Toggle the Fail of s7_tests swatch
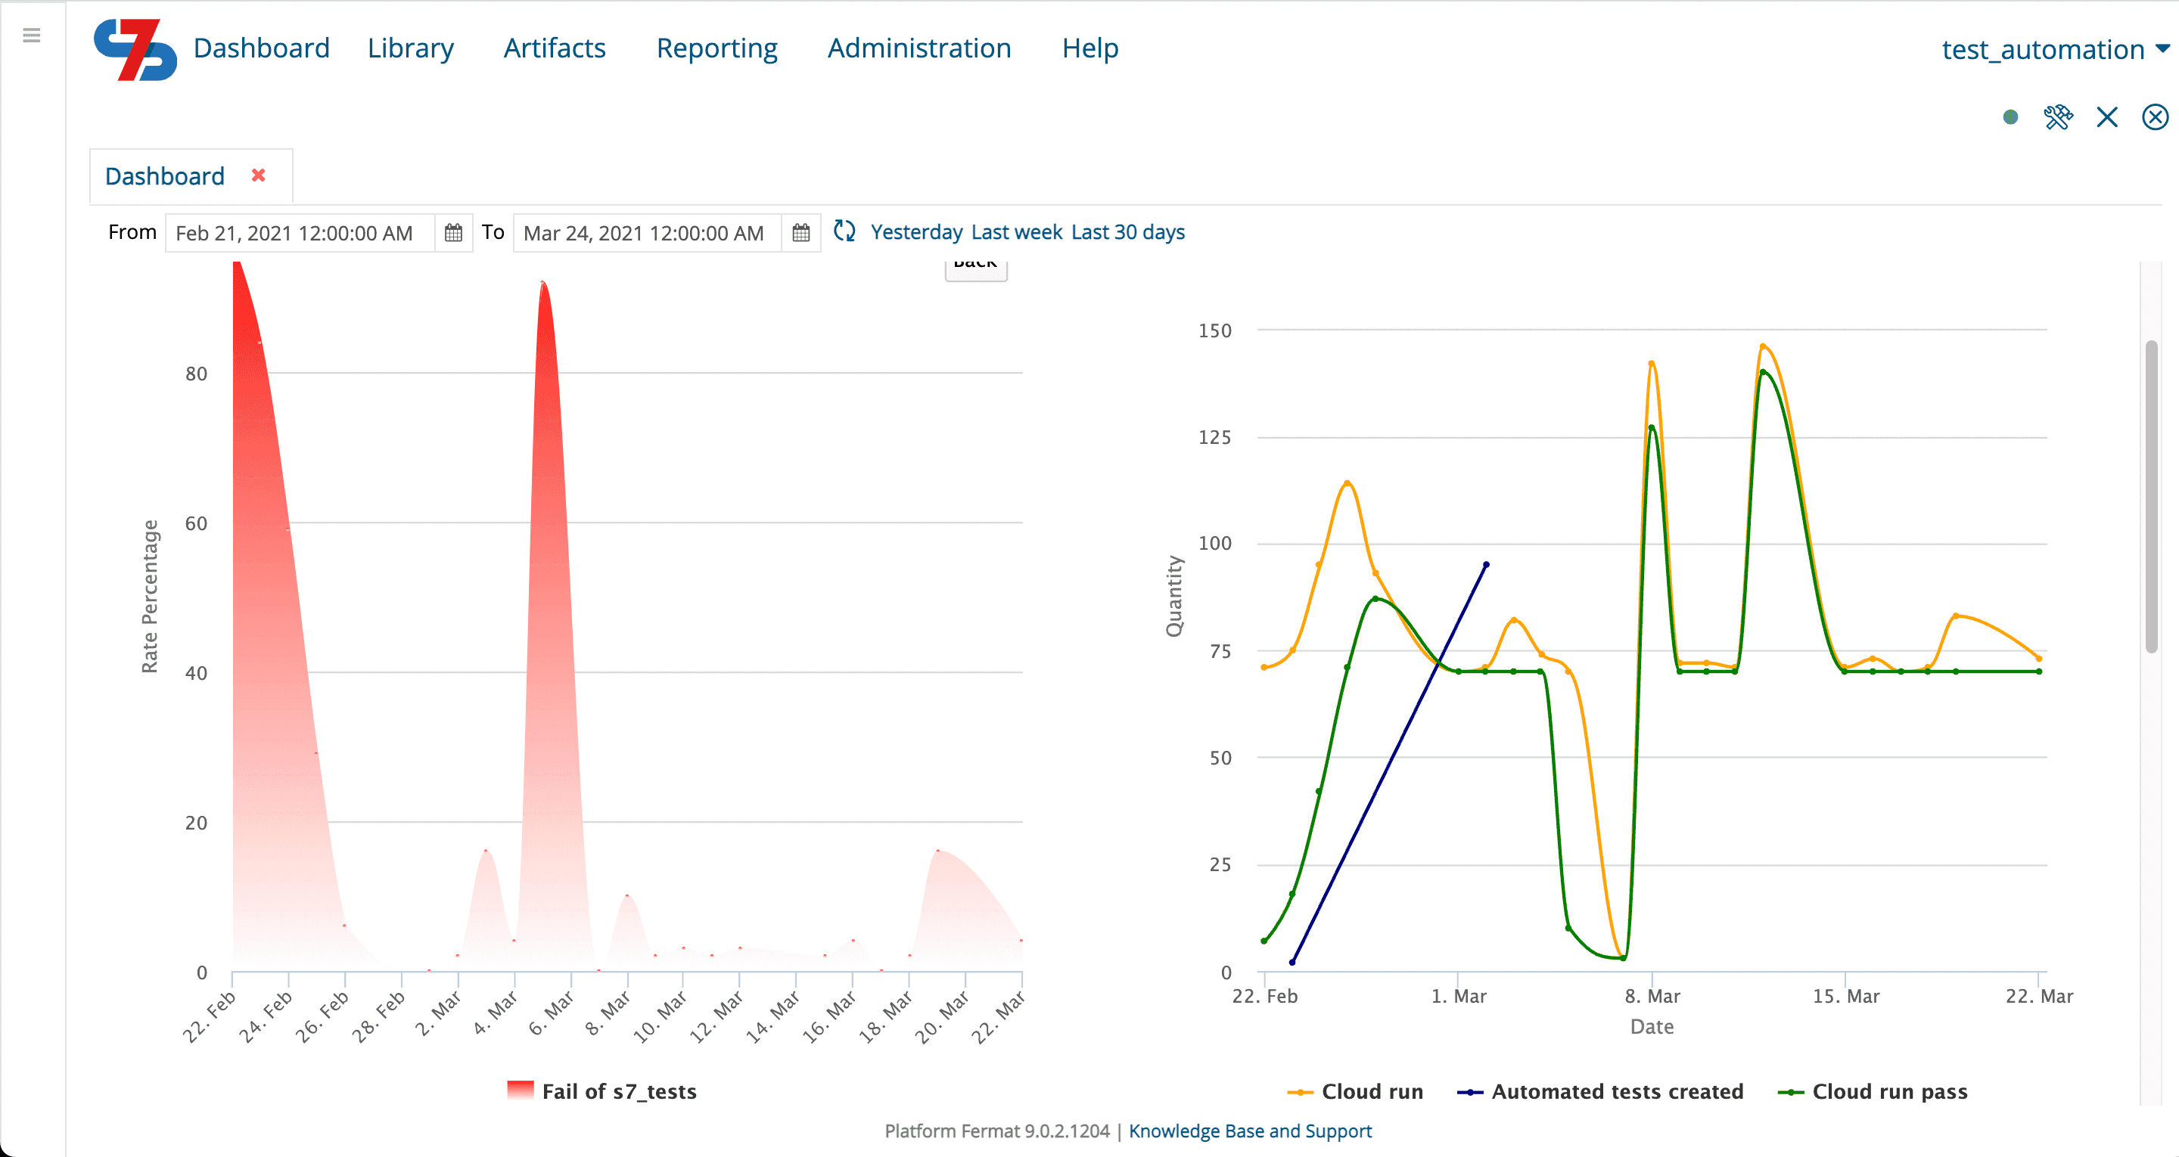 pos(521,1090)
